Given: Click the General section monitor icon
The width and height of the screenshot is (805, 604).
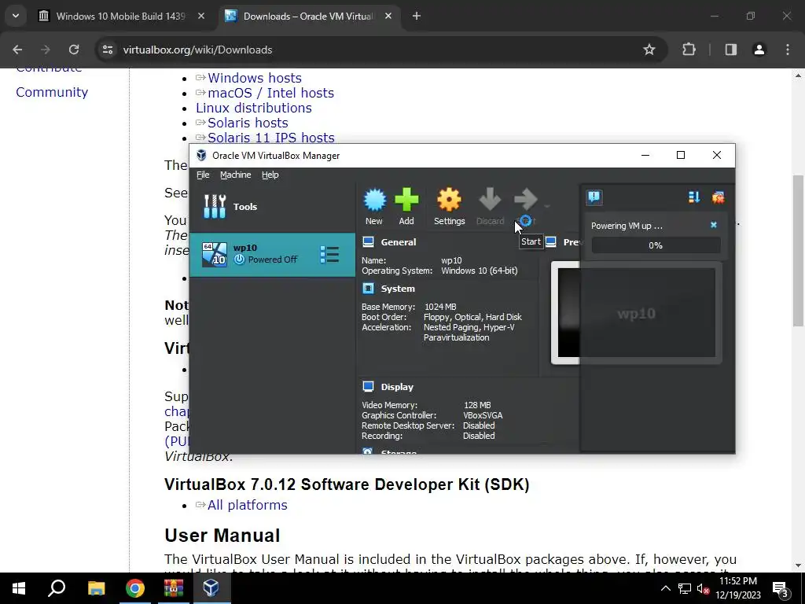Looking at the screenshot, I should pos(368,242).
